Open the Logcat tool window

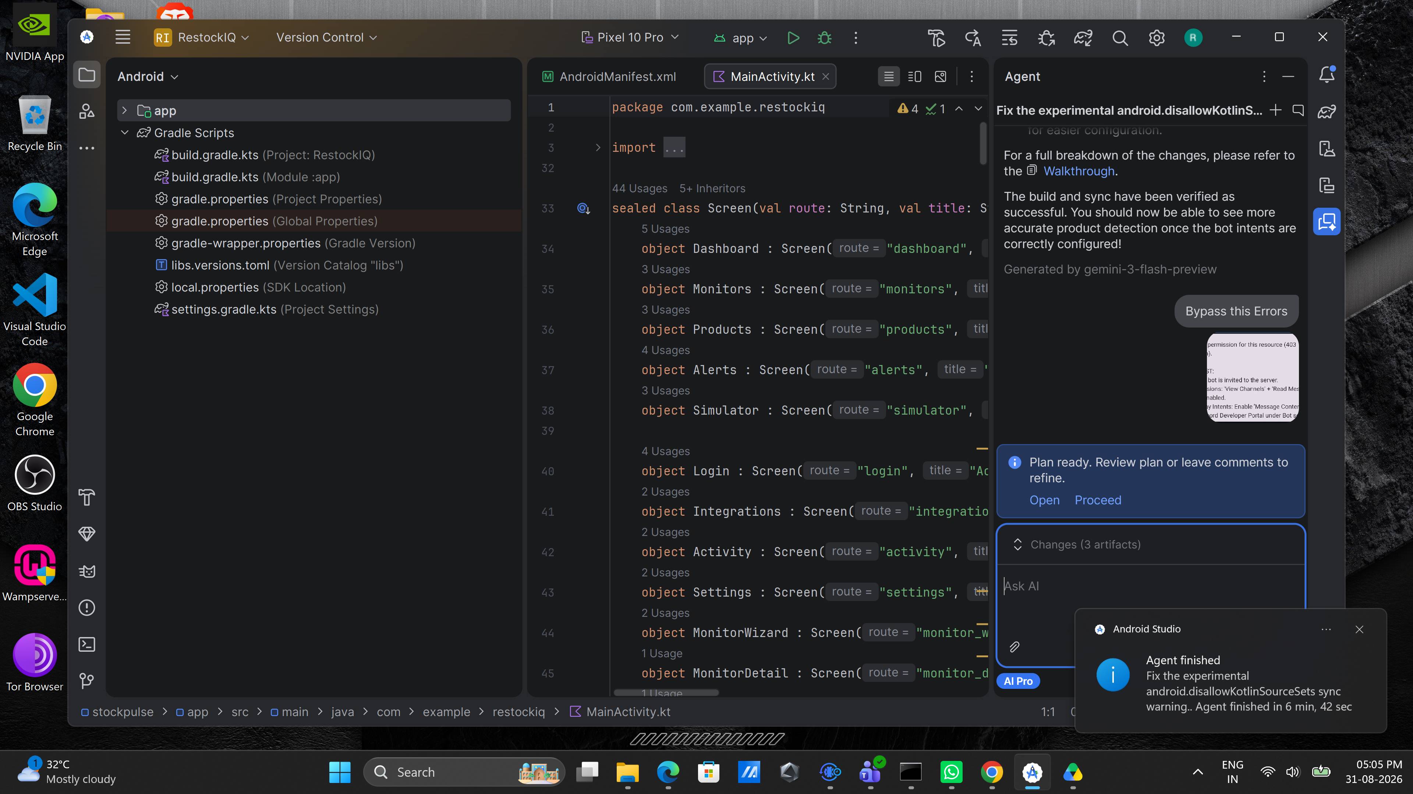point(87,572)
